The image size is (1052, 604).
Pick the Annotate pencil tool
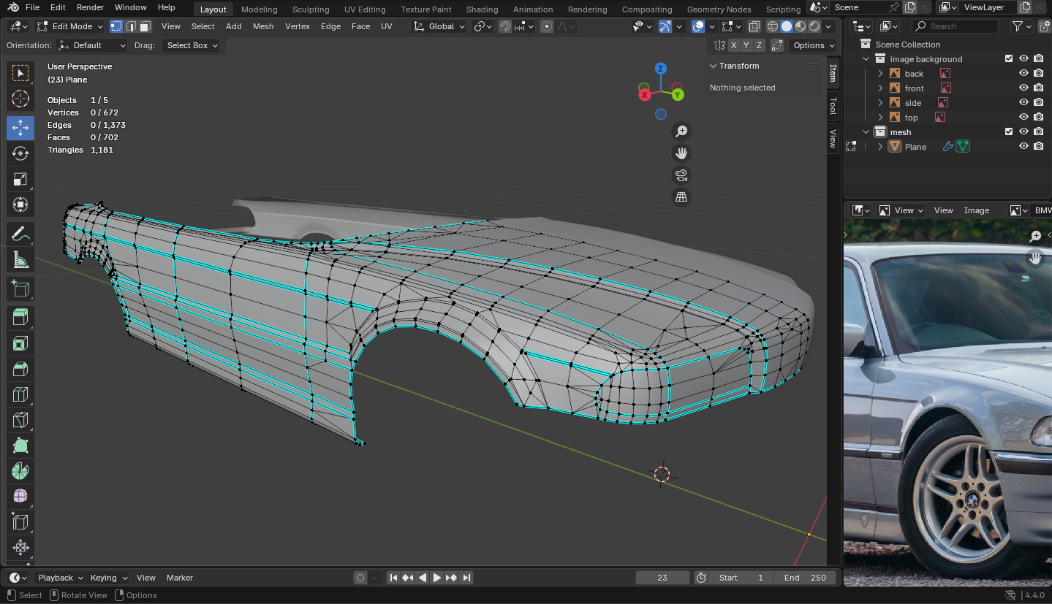click(20, 234)
